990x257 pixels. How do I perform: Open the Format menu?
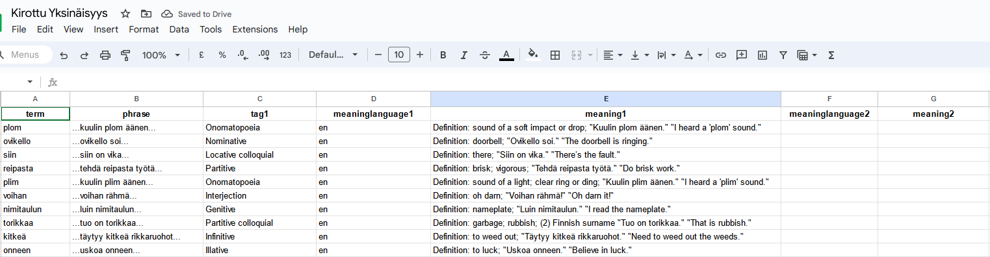pos(144,29)
